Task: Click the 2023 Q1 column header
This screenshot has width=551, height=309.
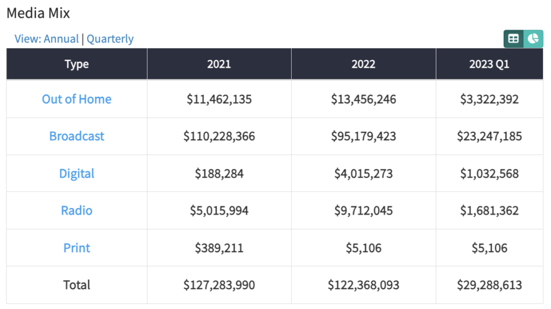Action: (489, 64)
